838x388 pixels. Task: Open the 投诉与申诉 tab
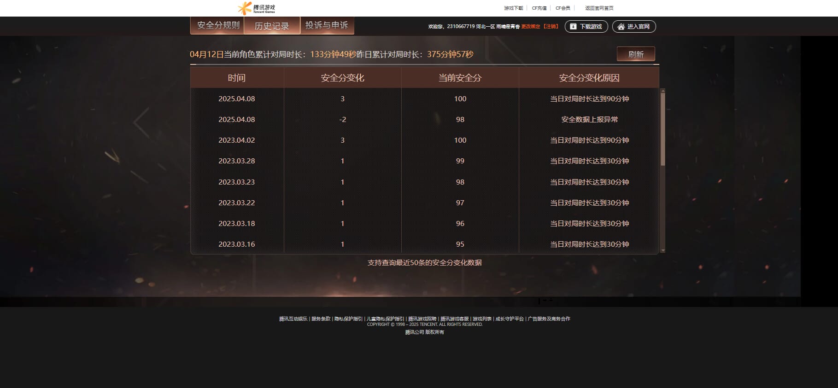click(327, 25)
